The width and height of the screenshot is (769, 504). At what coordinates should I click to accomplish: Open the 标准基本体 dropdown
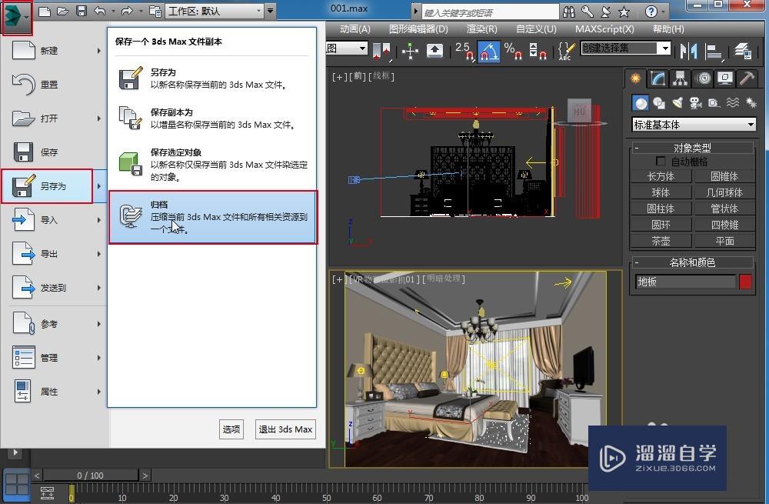click(x=694, y=125)
